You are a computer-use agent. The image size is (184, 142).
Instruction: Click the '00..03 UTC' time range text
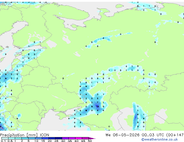[153, 135]
